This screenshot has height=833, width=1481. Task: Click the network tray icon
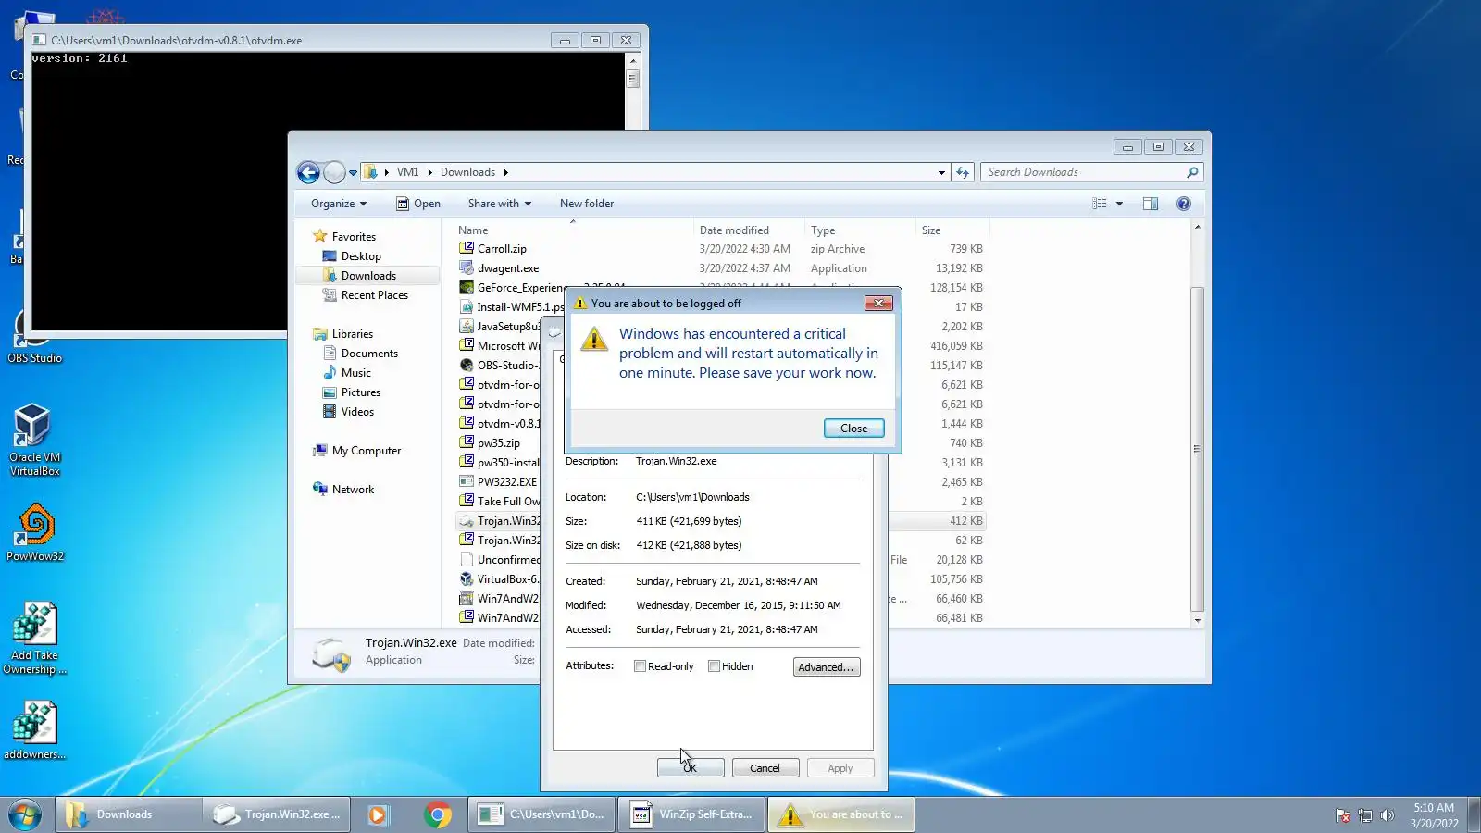click(x=1364, y=815)
